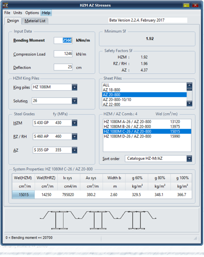Minimize the HZM AZ Stresses window

tap(186, 5)
